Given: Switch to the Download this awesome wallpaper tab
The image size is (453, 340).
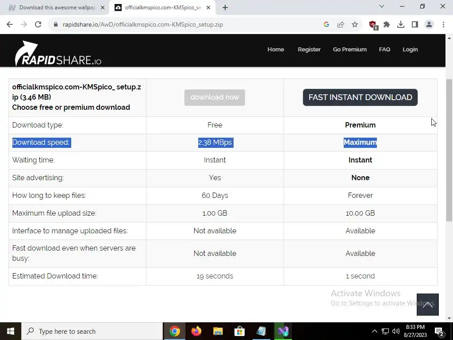Looking at the screenshot, I should pos(57,8).
